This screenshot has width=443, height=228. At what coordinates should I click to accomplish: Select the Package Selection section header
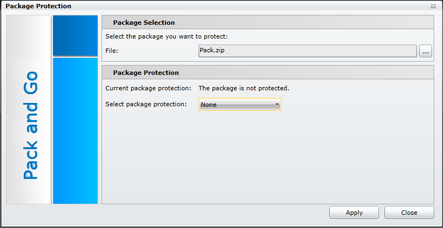(144, 23)
